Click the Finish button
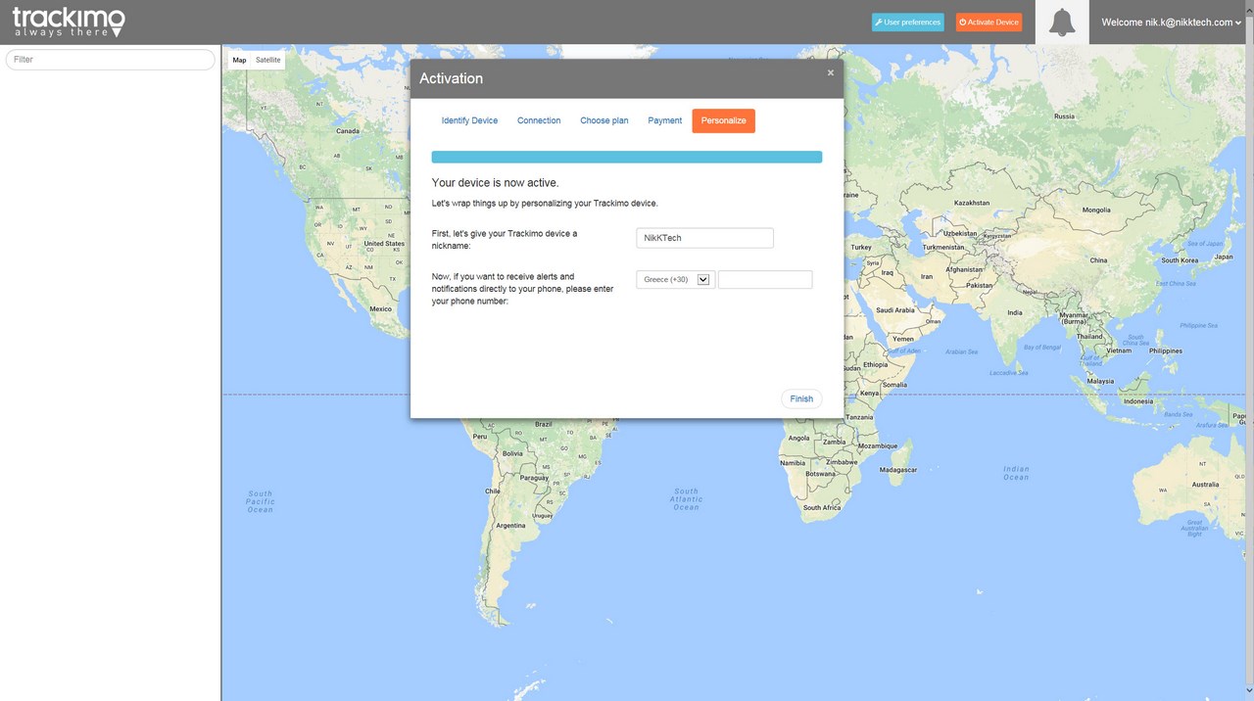Screen dimensions: 1254x701 pyautogui.click(x=801, y=398)
